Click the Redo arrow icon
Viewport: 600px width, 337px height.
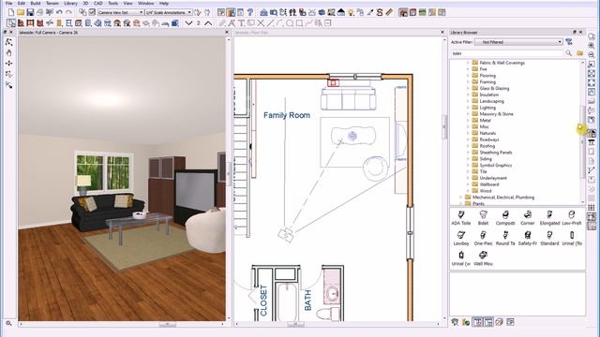pos(68,12)
